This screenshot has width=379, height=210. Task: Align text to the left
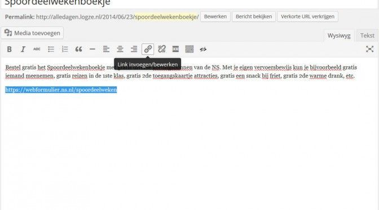tap(106, 49)
